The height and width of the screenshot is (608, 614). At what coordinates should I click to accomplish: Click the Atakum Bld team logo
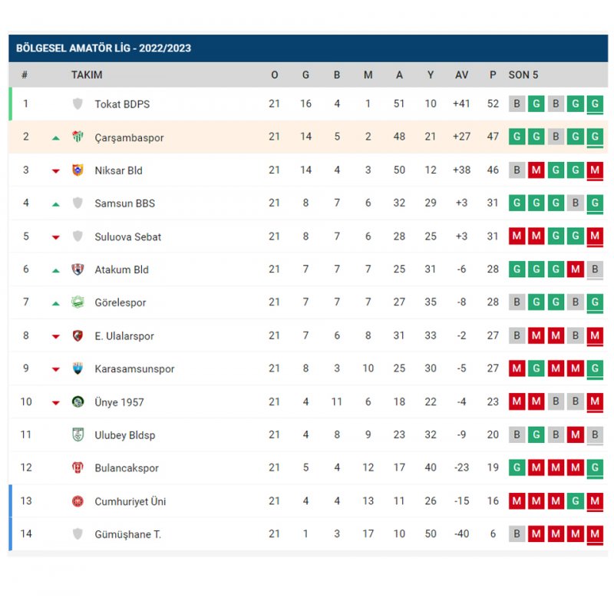[78, 269]
